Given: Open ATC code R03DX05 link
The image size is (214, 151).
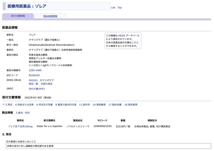Looking at the screenshot, I should [x=34, y=75].
